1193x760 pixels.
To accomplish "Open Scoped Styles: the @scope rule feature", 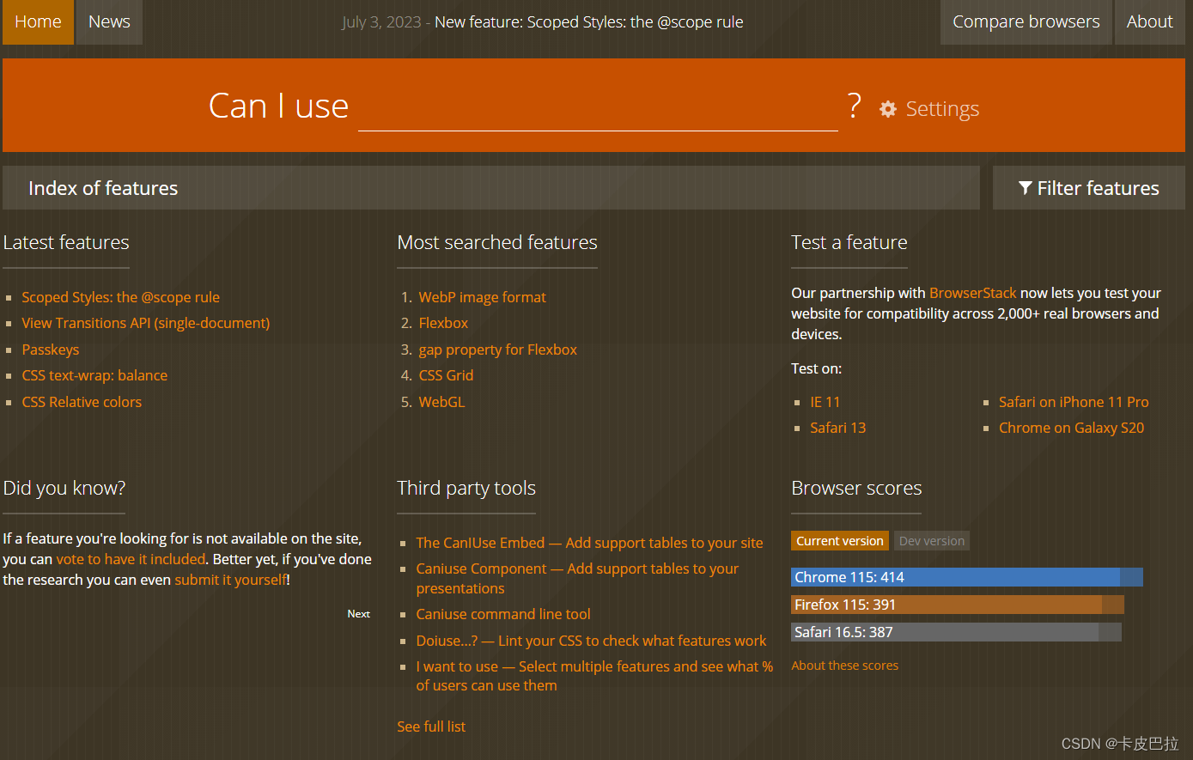I will pos(120,297).
